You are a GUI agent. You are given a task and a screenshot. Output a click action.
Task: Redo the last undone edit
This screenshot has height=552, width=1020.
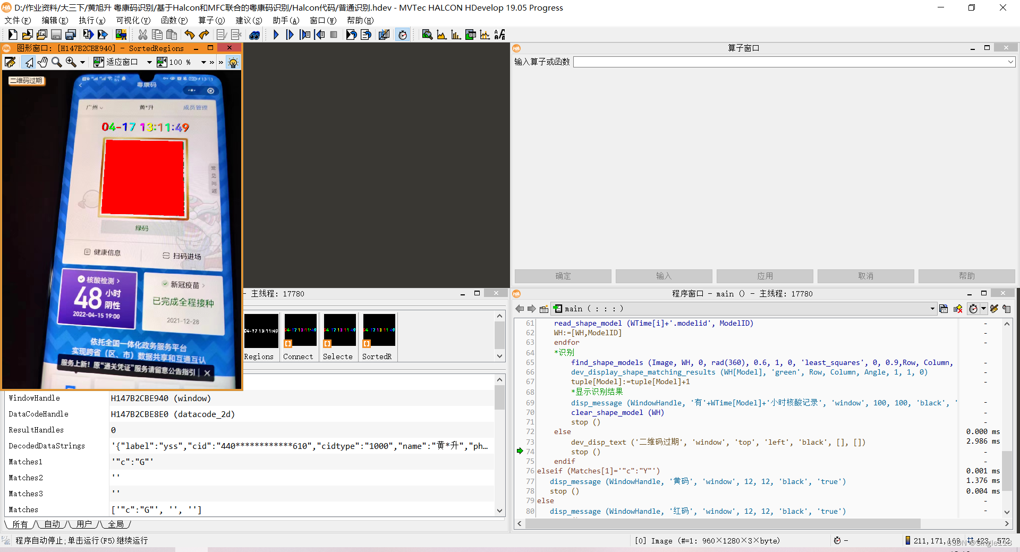tap(203, 35)
